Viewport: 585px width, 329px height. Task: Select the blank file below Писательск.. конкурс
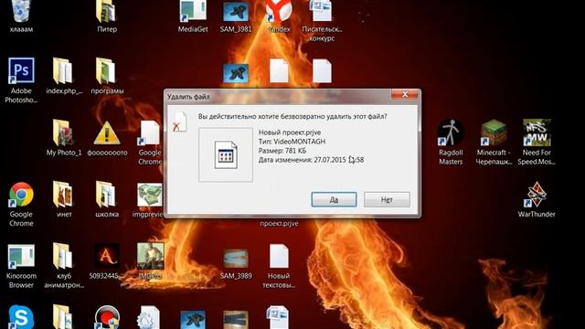coord(322,71)
